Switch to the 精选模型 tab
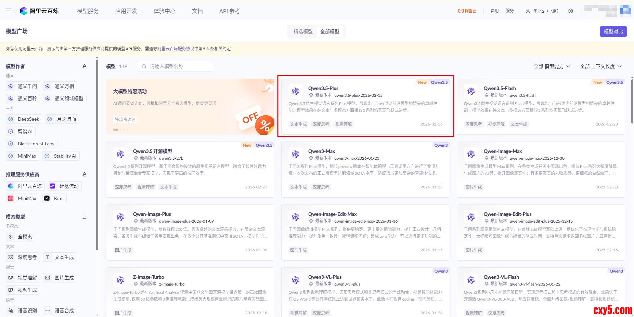Viewport: 634px width, 317px height. point(303,31)
